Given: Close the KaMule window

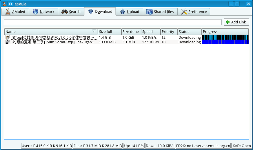Looking at the screenshot, I should (x=248, y=4).
